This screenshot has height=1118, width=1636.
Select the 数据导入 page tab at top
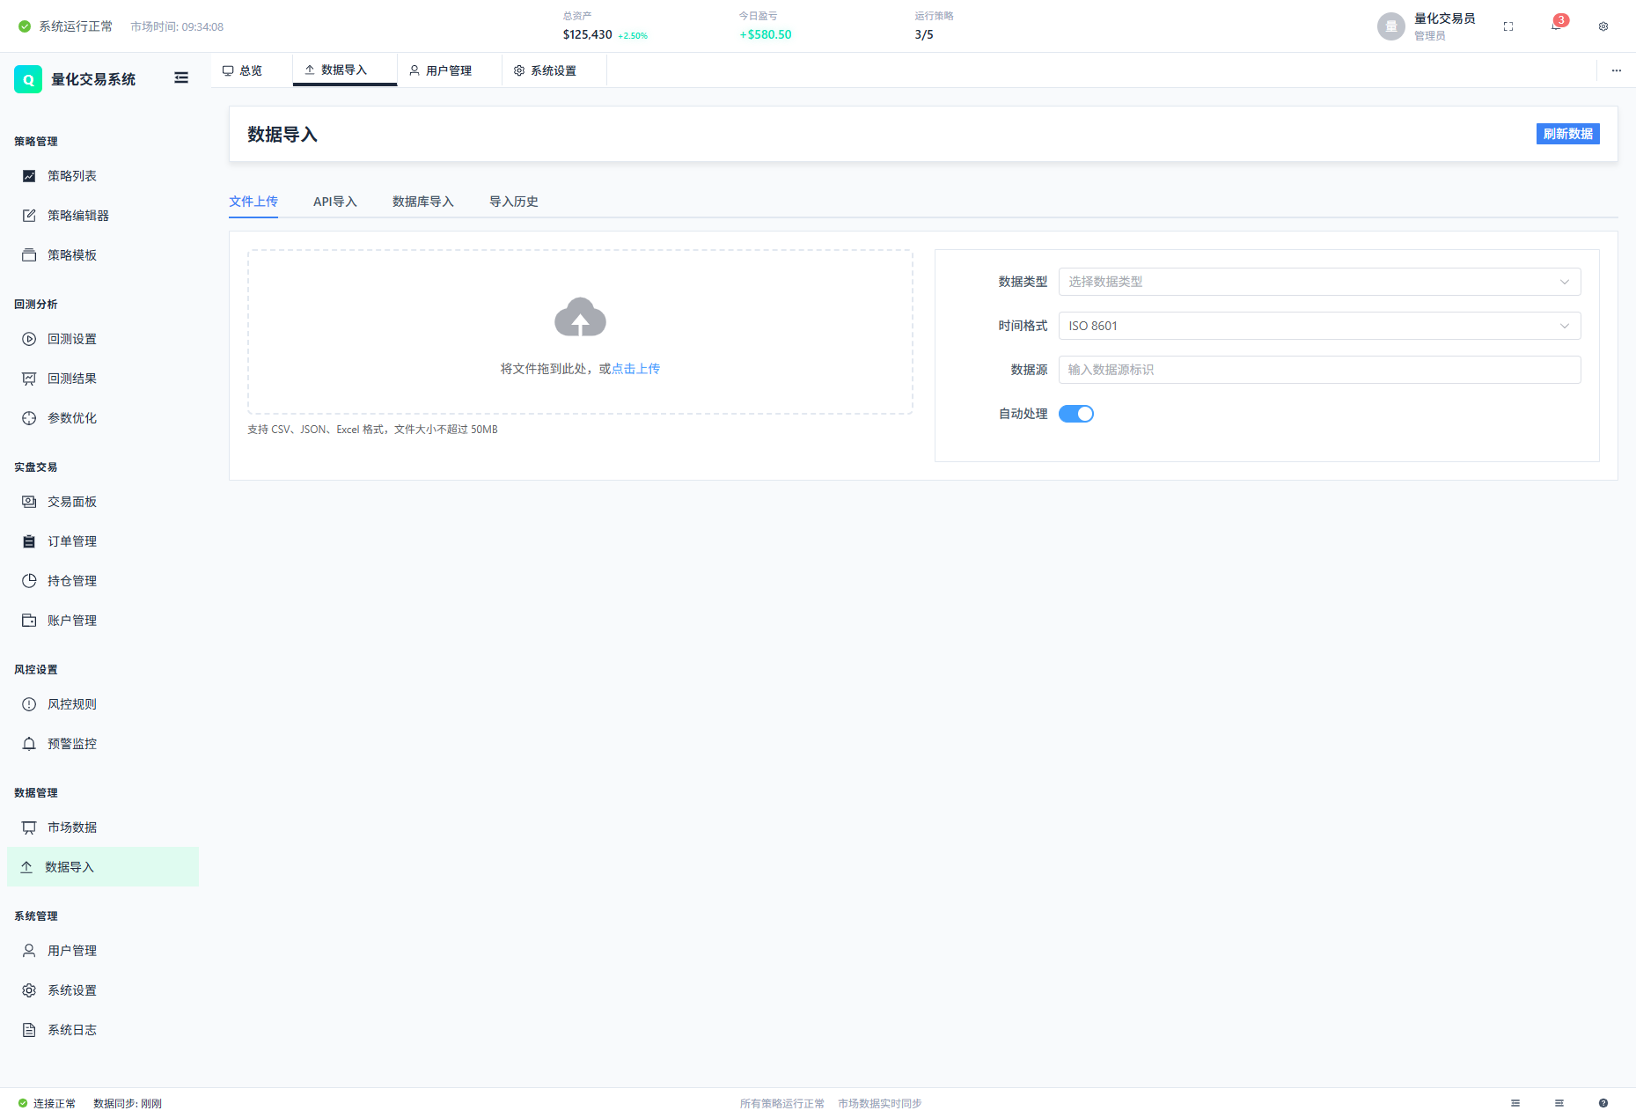coord(345,70)
